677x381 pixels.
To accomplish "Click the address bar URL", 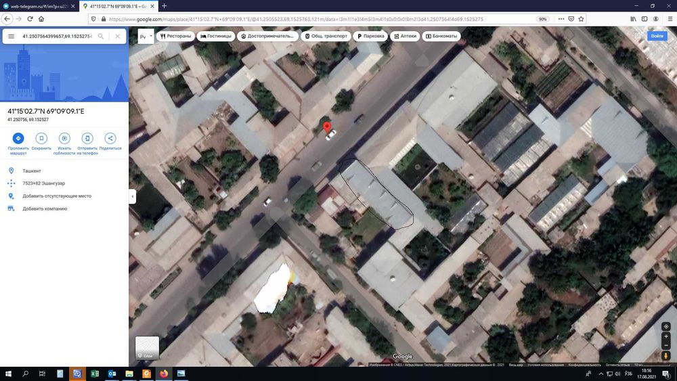I will pyautogui.click(x=296, y=19).
